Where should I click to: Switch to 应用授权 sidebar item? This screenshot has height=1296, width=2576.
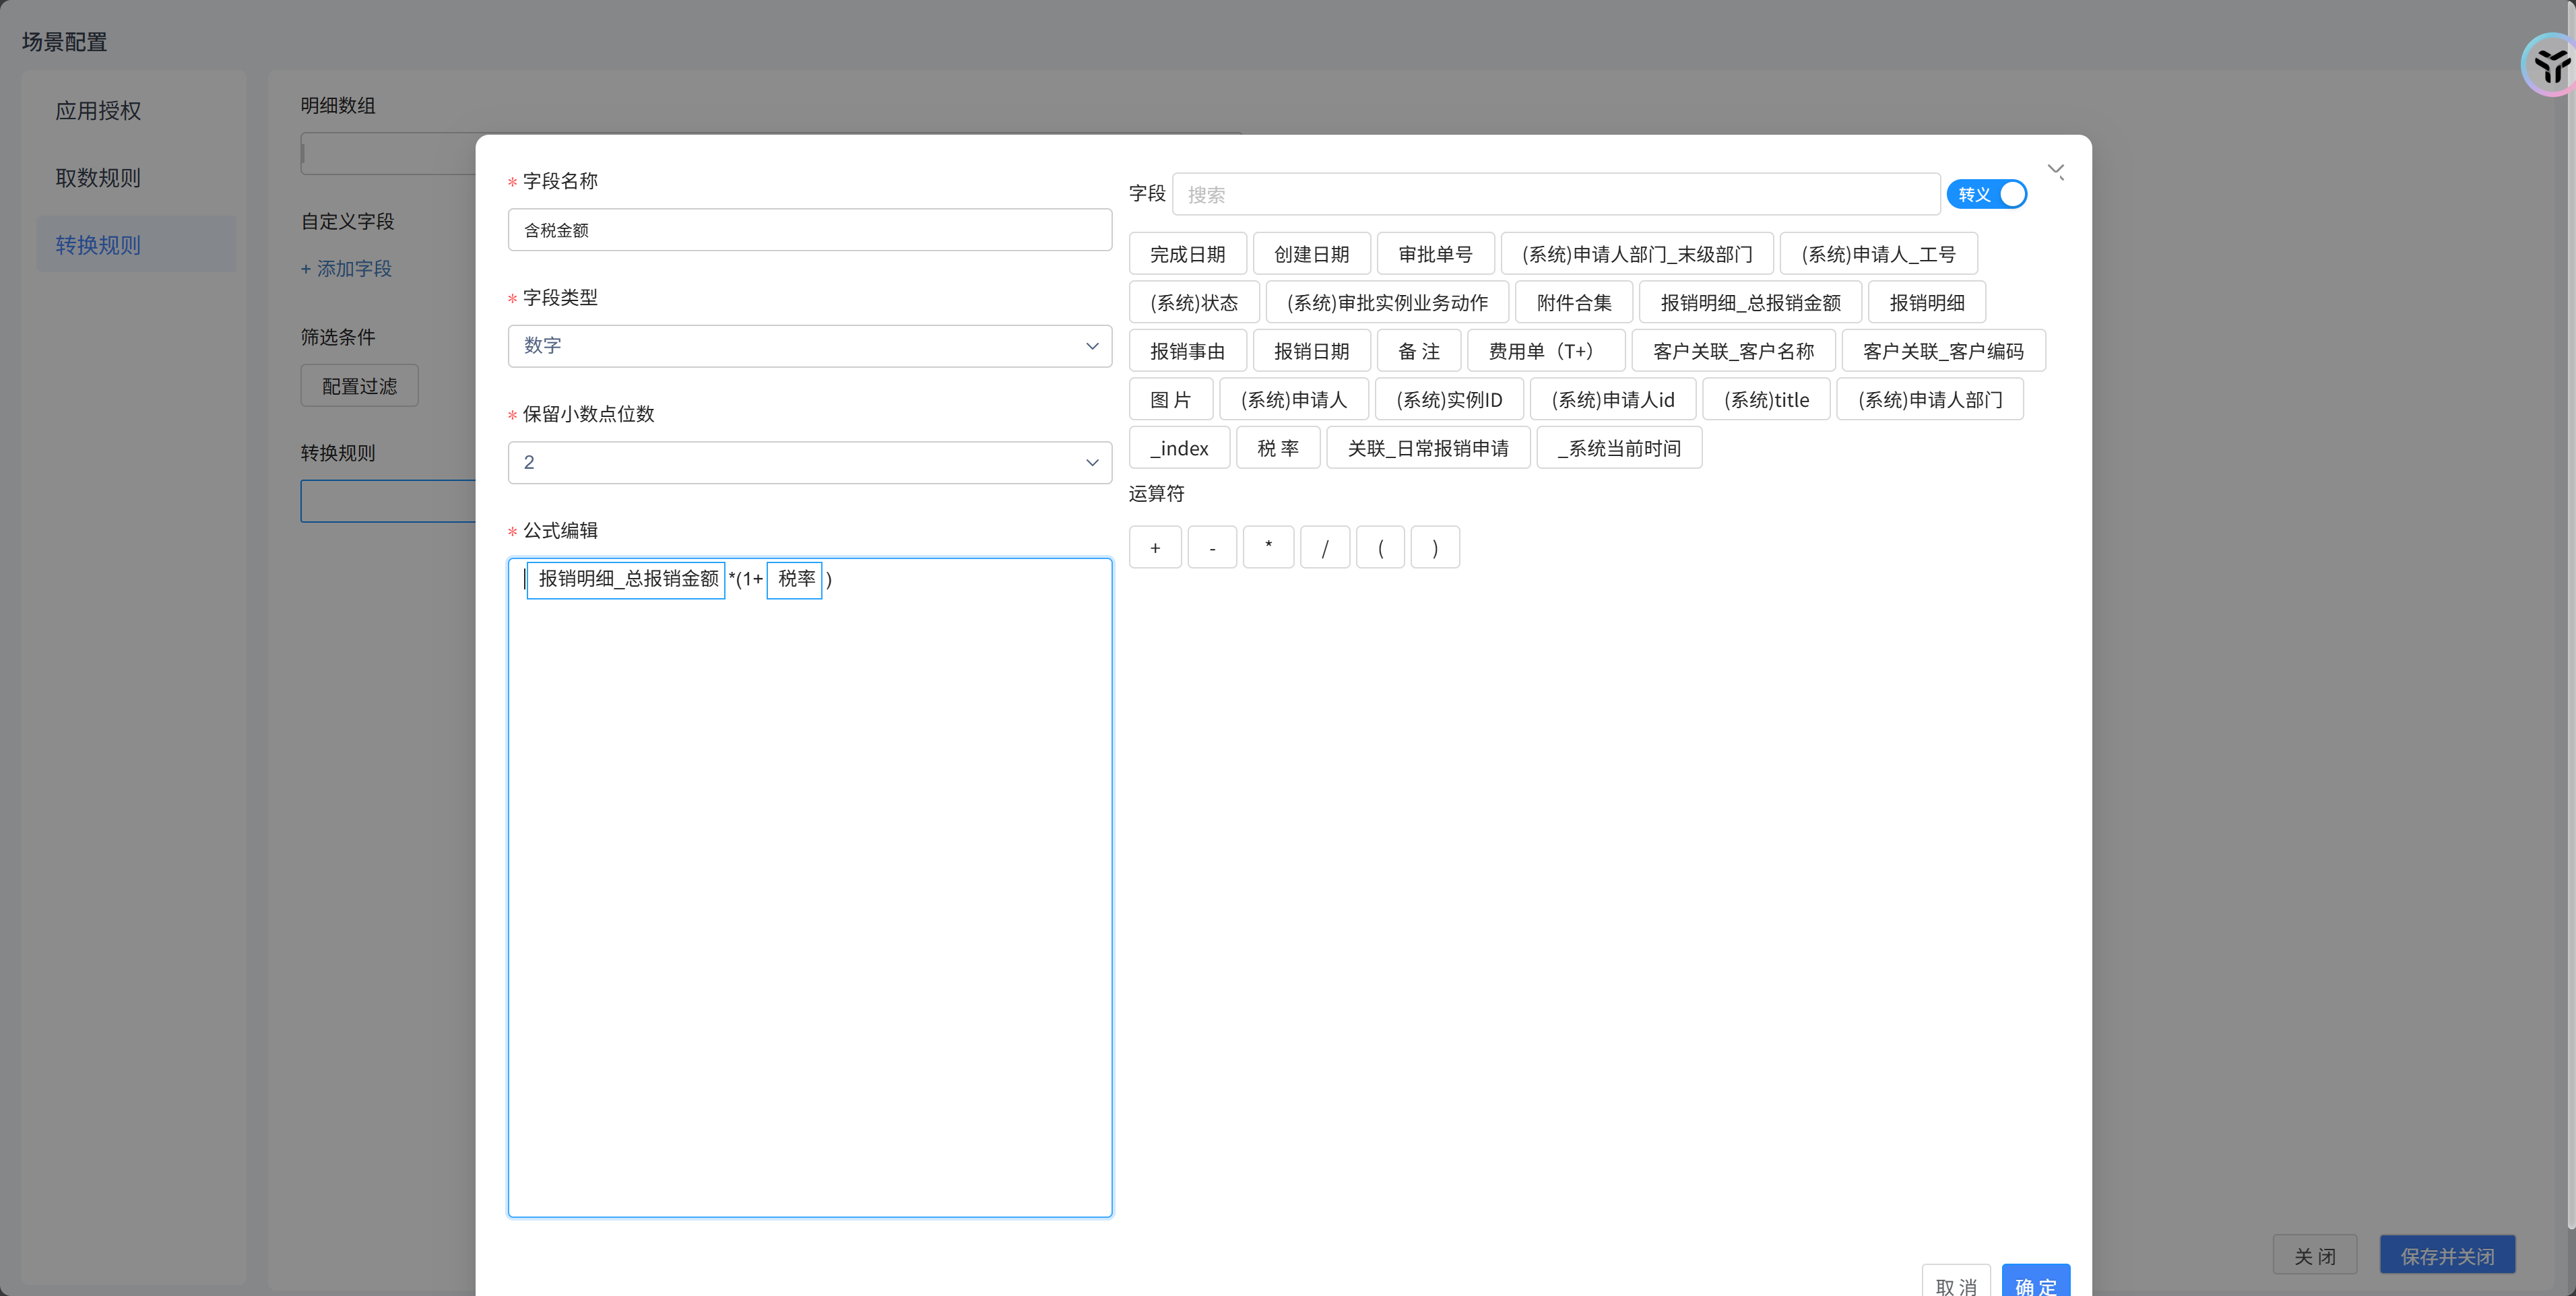point(98,111)
